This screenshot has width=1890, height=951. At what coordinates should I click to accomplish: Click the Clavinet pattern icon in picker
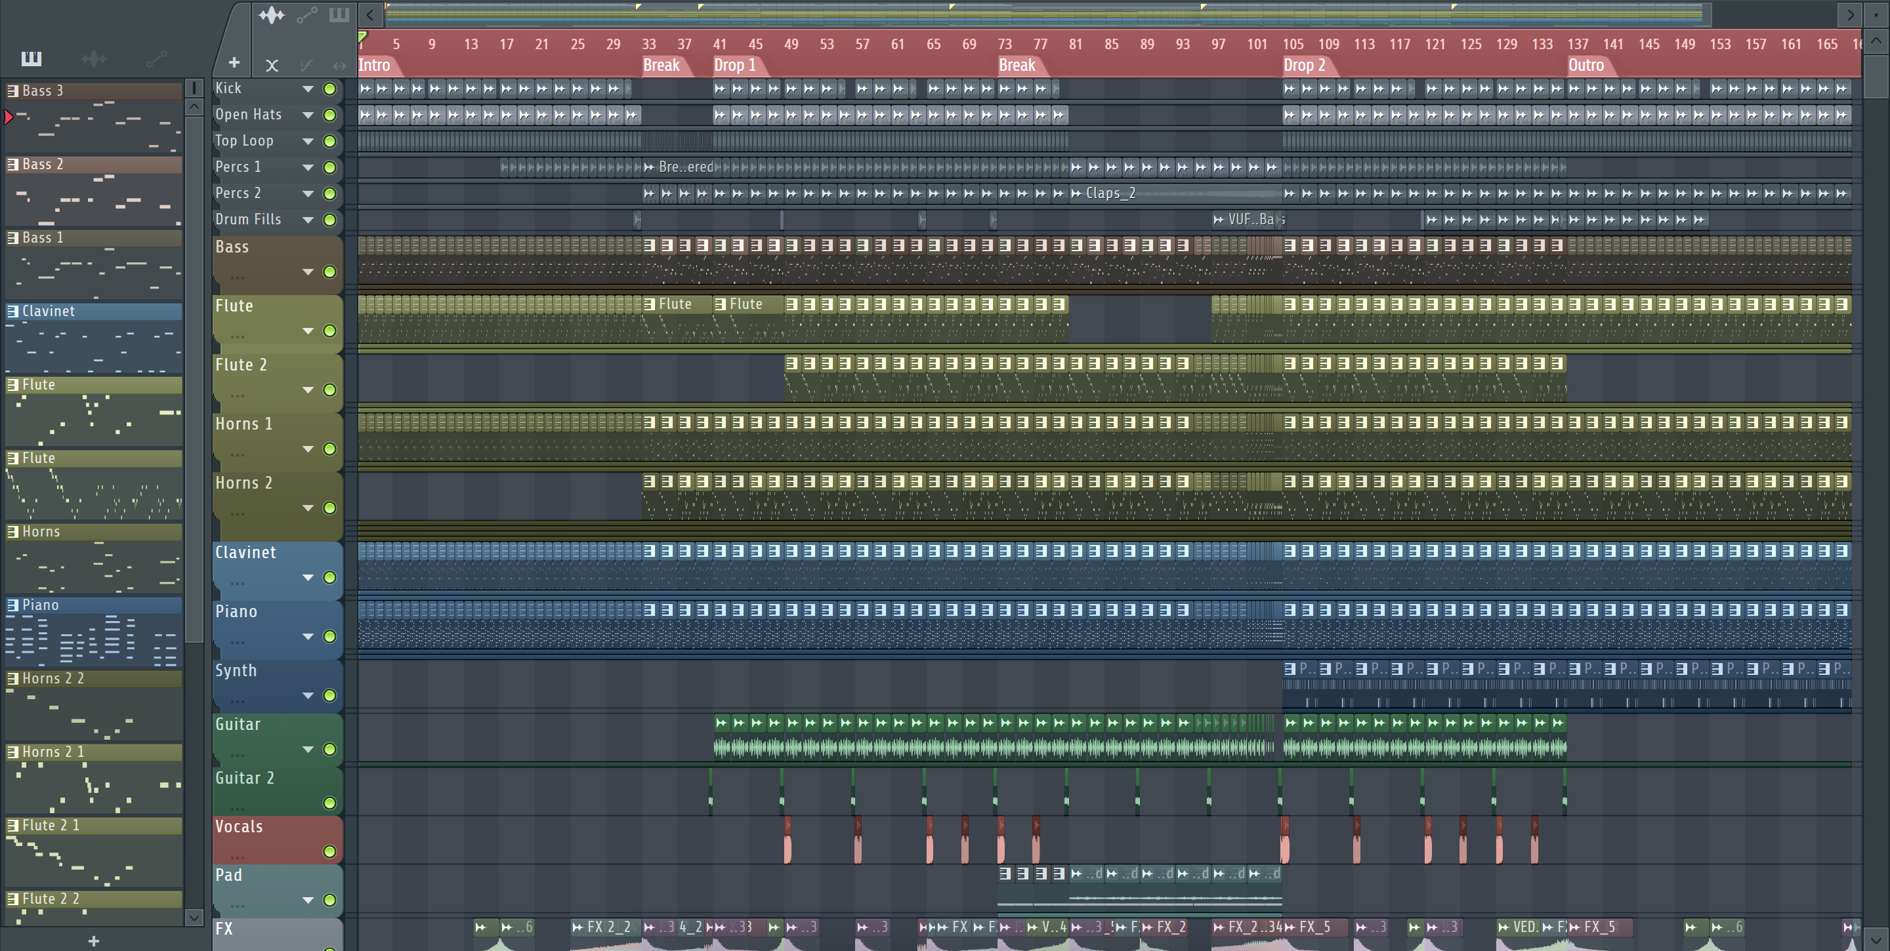click(x=12, y=311)
